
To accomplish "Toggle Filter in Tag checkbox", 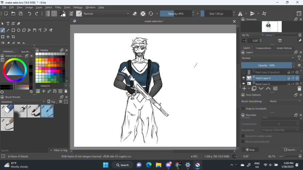I will tap(51, 150).
